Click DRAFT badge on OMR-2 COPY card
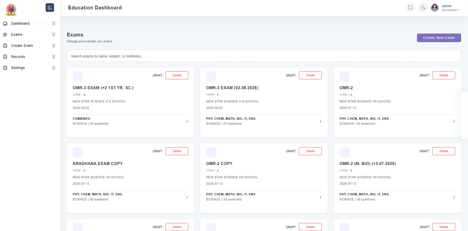 [x=291, y=151]
